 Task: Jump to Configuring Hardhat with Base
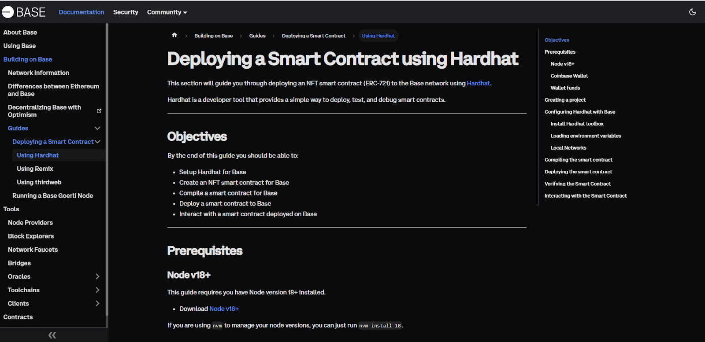580,112
